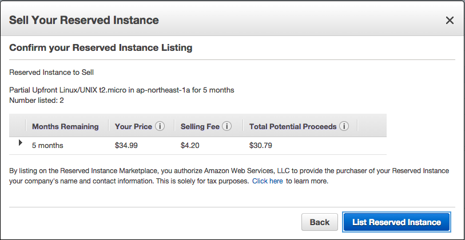This screenshot has height=240, width=465.
Task: Click the Selling Fee info icon
Action: 226,126
